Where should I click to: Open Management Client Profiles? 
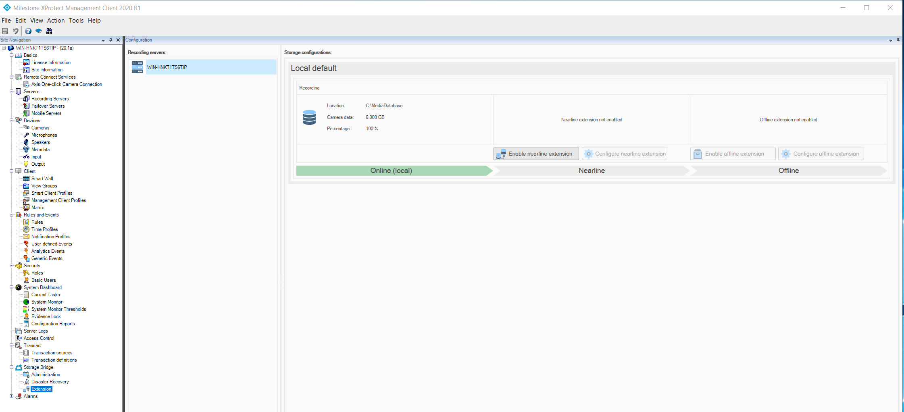click(x=59, y=200)
